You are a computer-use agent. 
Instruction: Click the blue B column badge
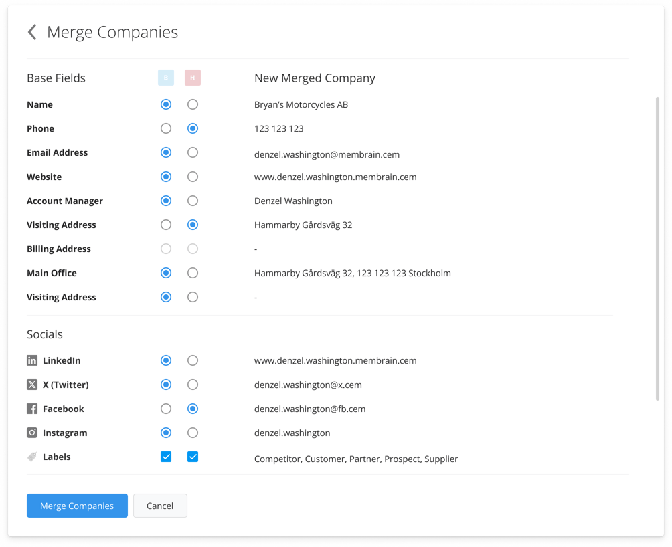(166, 78)
